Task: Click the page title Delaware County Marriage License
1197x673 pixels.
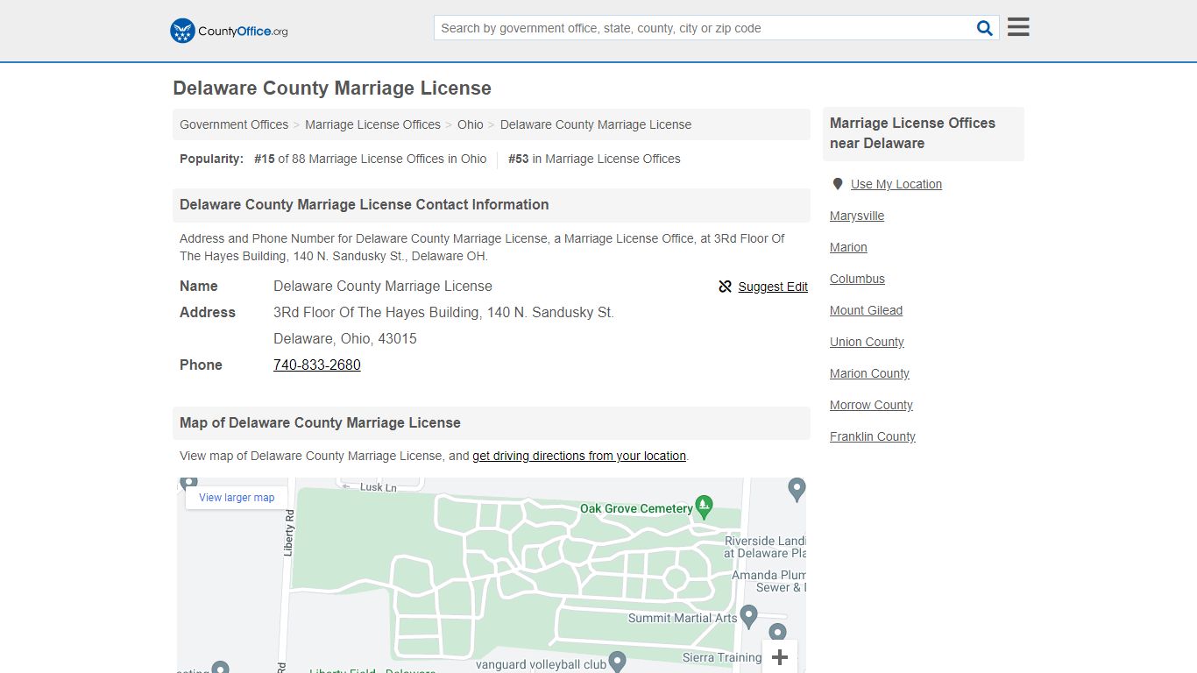Action: click(332, 89)
